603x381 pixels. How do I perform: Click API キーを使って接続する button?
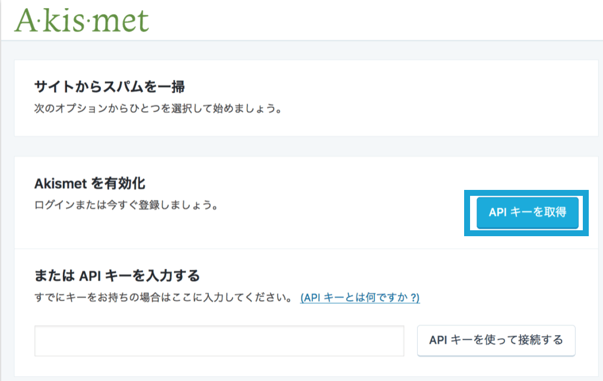(x=496, y=340)
